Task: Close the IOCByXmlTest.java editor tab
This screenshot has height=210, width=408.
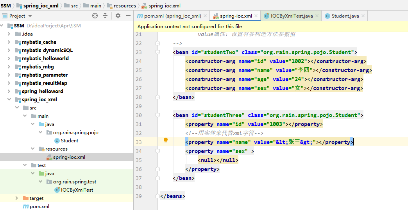Action: [x=317, y=16]
